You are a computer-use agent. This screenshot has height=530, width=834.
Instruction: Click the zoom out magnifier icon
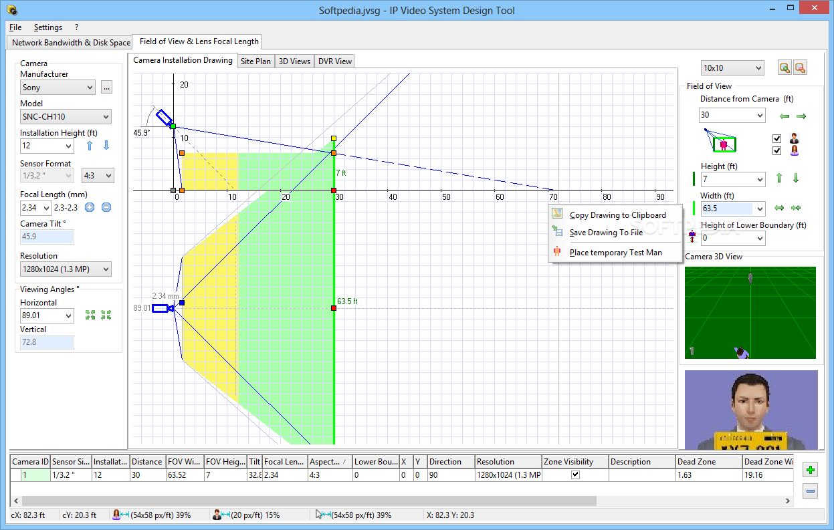click(799, 68)
